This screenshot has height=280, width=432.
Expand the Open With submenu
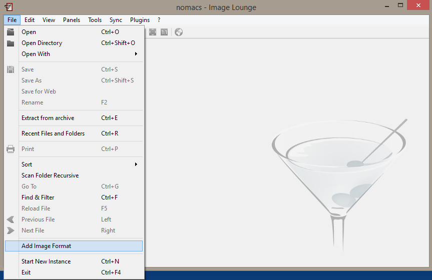pos(74,54)
